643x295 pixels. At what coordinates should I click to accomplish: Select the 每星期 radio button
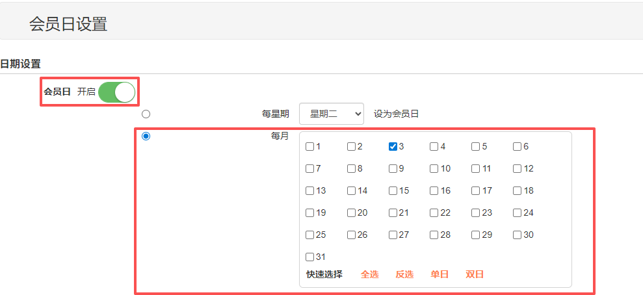click(146, 114)
